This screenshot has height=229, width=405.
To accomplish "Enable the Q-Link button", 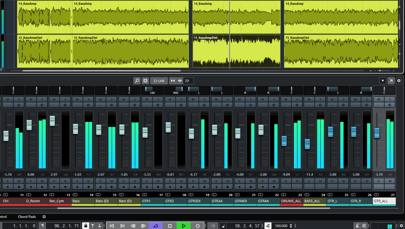I will [x=159, y=81].
